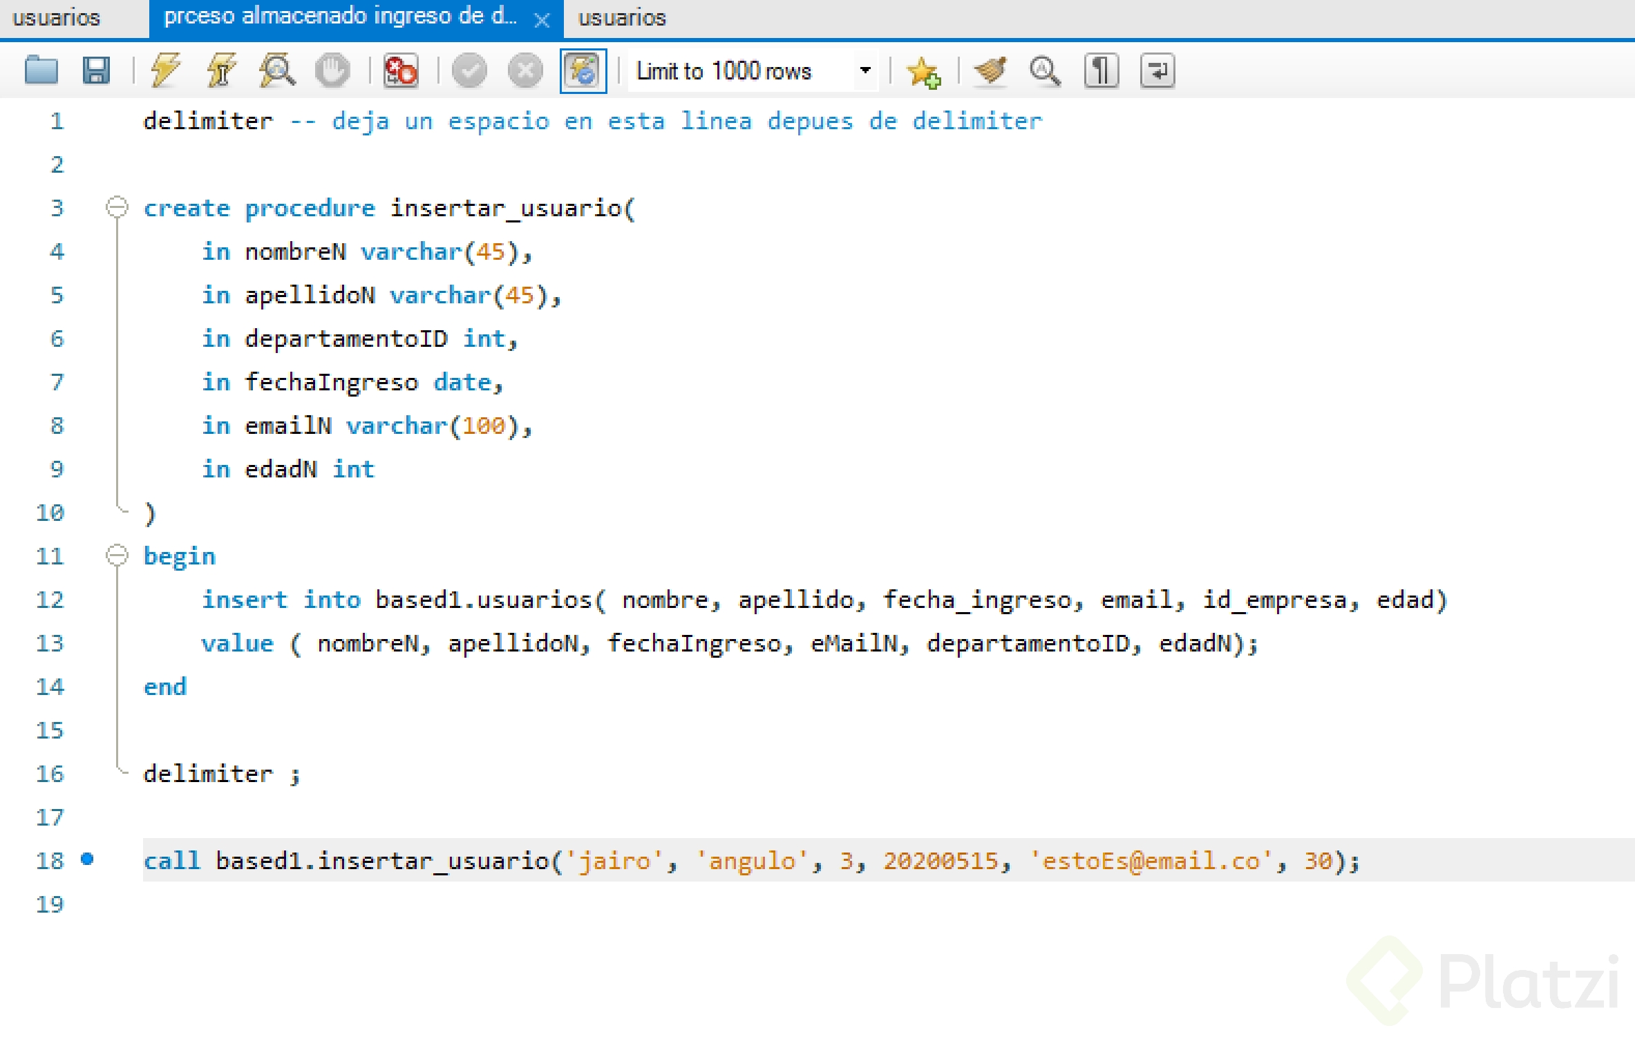Click the call insertar_usuario line in the editor
The height and width of the screenshot is (1037, 1635).
(x=750, y=860)
